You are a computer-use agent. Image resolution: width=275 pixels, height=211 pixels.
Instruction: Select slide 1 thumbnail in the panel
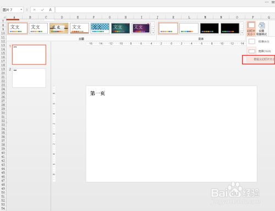[29, 54]
